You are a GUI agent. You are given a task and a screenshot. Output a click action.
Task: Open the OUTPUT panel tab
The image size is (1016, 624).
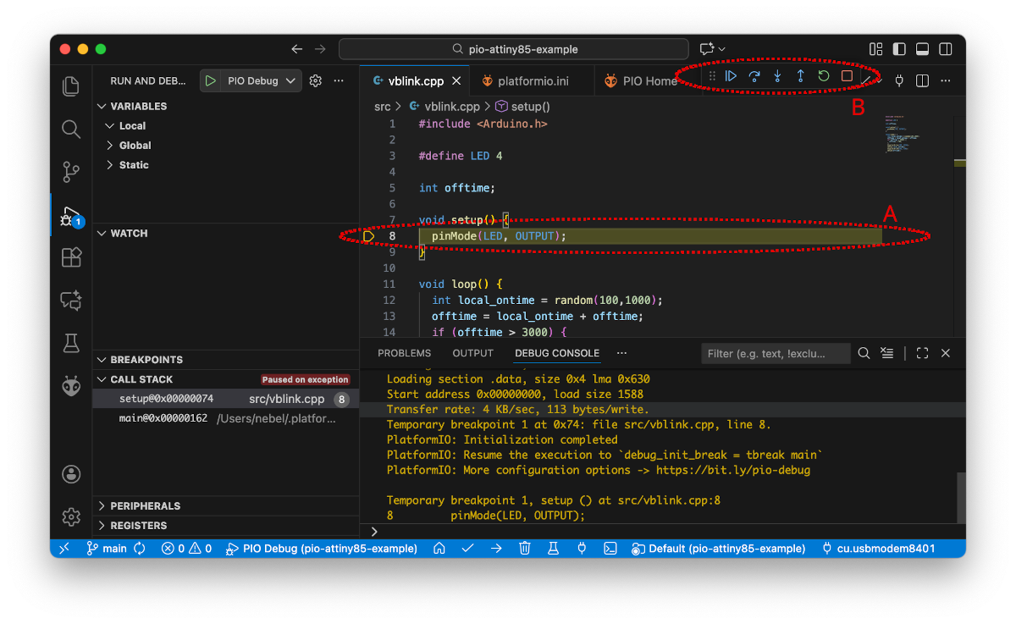pyautogui.click(x=472, y=353)
